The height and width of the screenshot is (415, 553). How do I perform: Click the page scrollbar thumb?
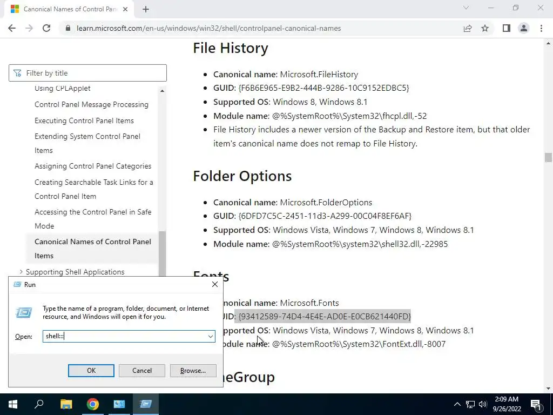click(548, 157)
